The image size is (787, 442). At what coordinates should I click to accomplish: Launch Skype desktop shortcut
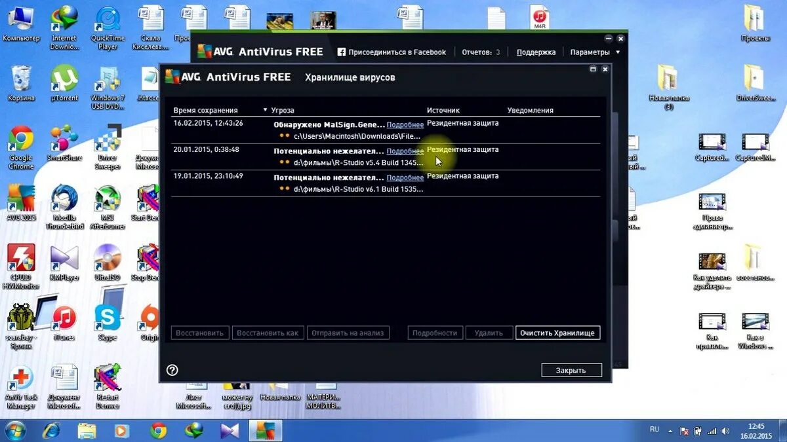click(108, 323)
